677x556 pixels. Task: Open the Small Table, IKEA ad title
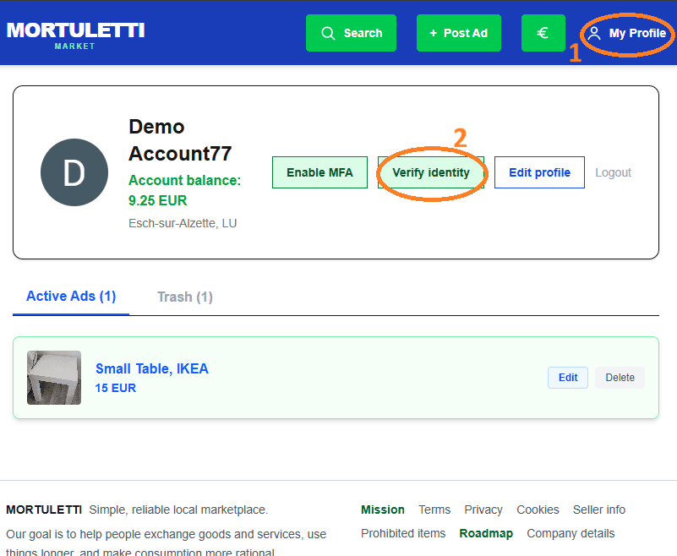pyautogui.click(x=152, y=368)
